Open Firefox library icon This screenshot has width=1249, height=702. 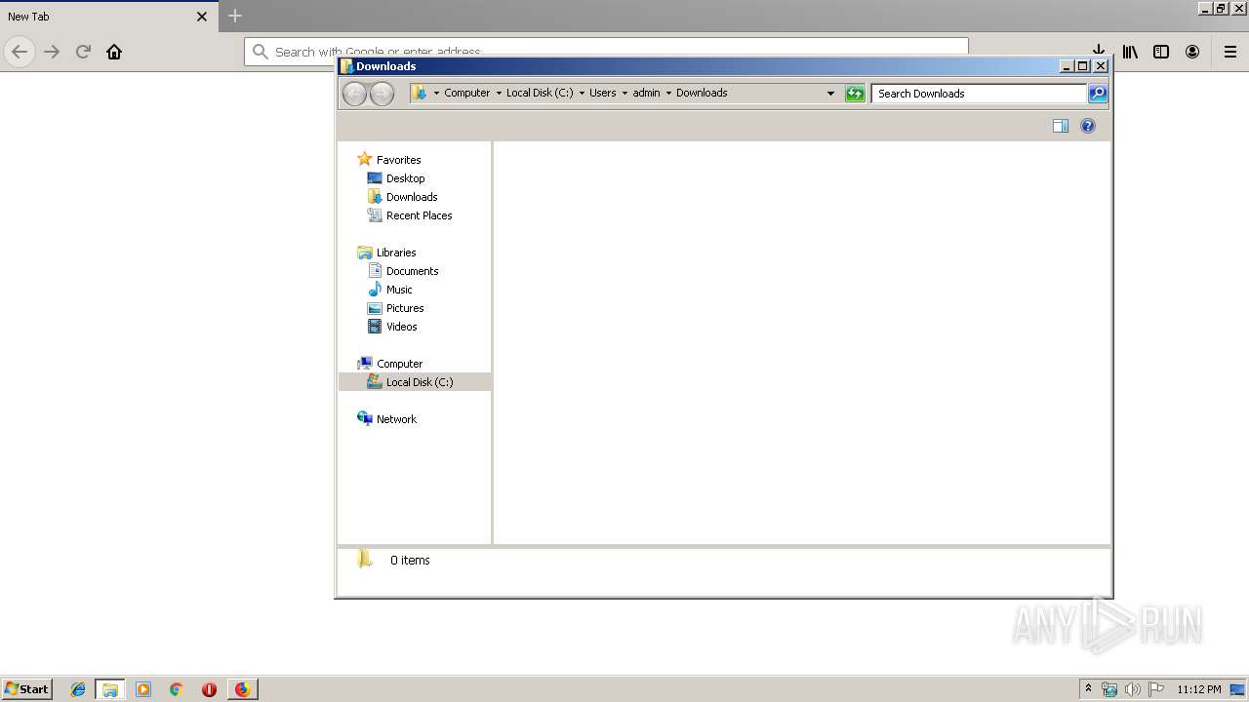coord(1130,52)
